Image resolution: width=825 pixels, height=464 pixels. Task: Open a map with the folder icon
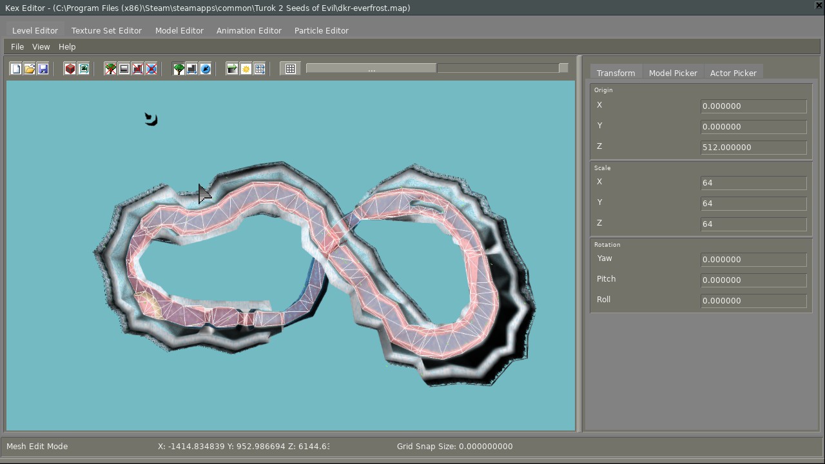(30, 68)
